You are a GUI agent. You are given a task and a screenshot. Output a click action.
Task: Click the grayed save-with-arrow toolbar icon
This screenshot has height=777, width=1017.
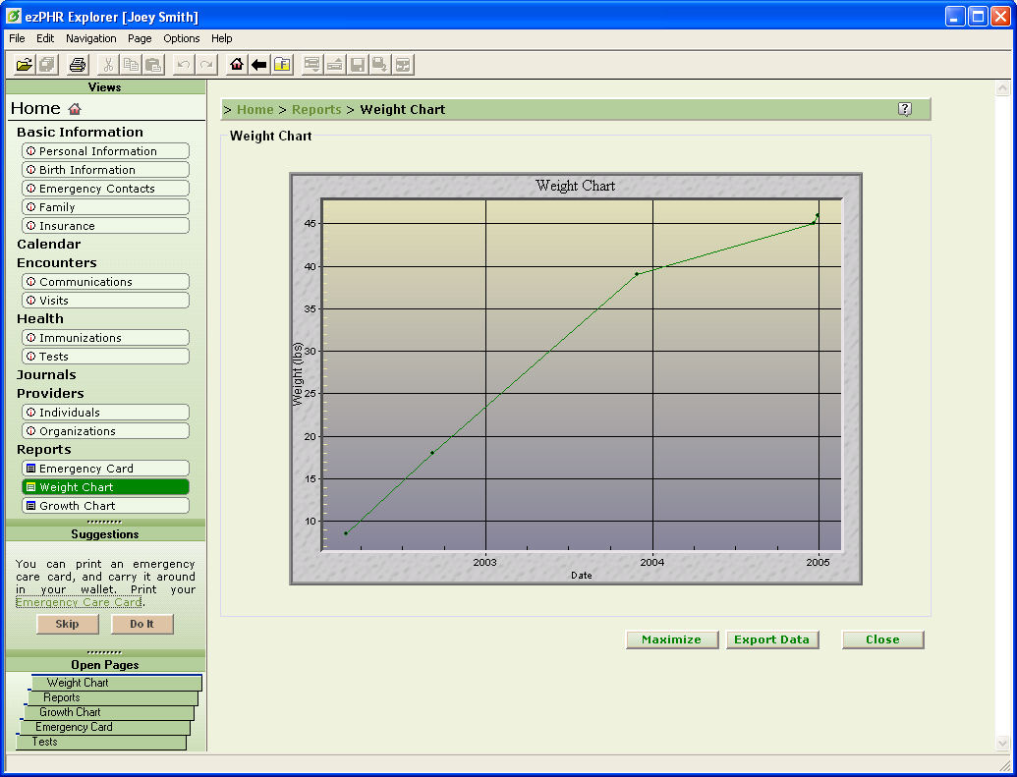[380, 64]
